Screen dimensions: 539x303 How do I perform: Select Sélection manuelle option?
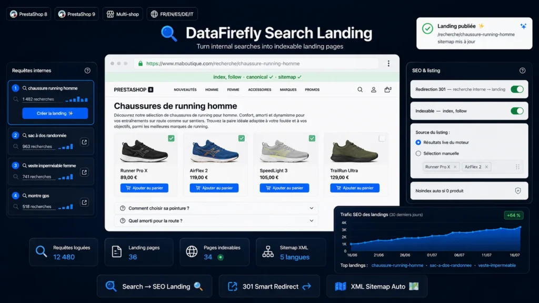418,154
